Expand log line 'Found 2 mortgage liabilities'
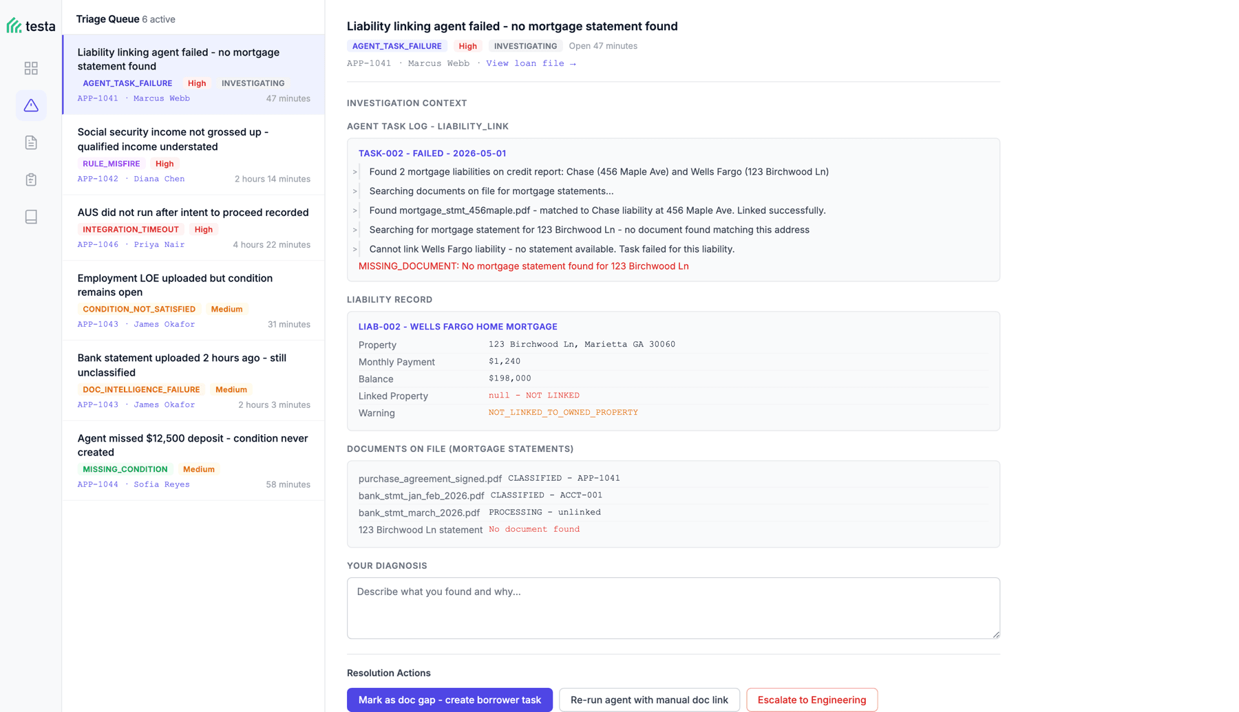 tap(354, 172)
